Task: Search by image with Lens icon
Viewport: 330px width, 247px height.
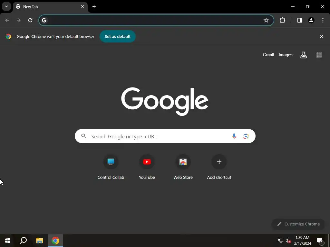Action: pos(246,136)
